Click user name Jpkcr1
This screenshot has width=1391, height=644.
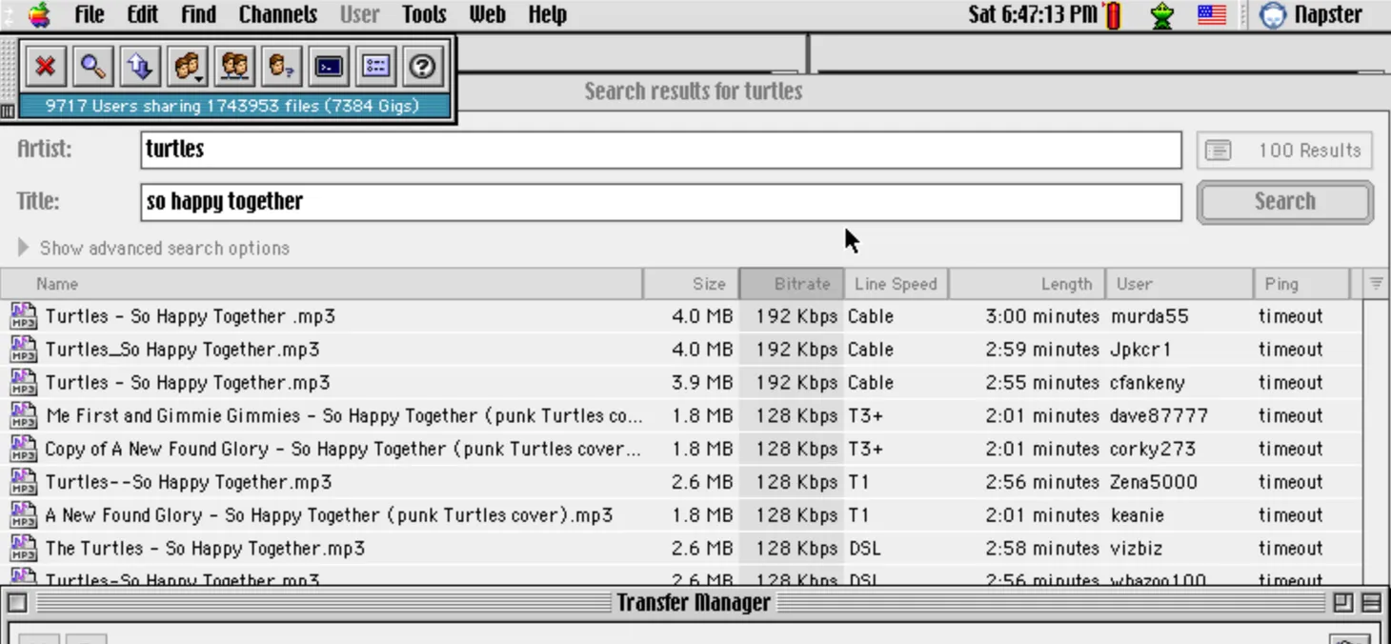click(1140, 350)
